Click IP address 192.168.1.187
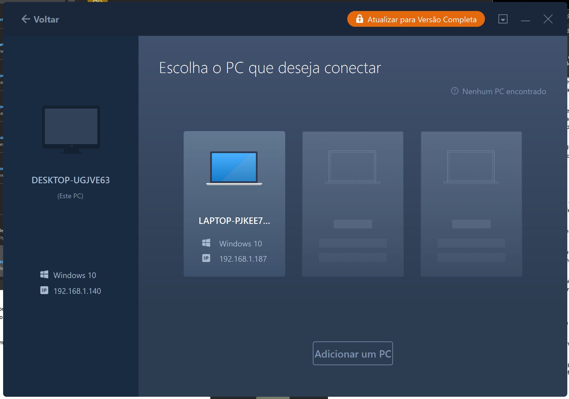Screen dimensions: 569x399 click(243, 259)
